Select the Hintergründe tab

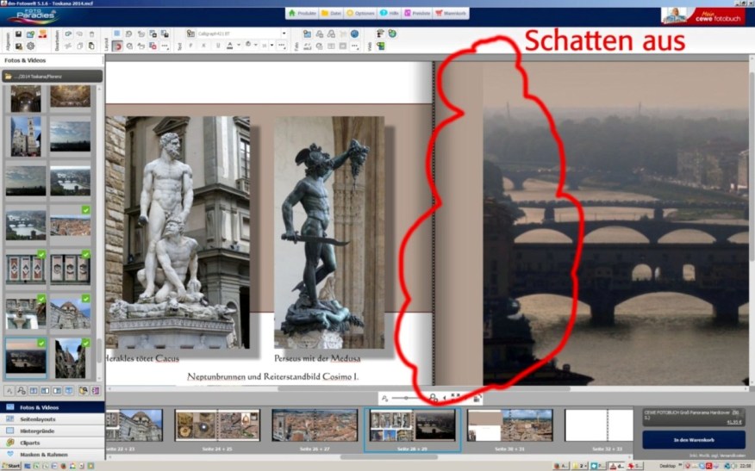(52, 431)
